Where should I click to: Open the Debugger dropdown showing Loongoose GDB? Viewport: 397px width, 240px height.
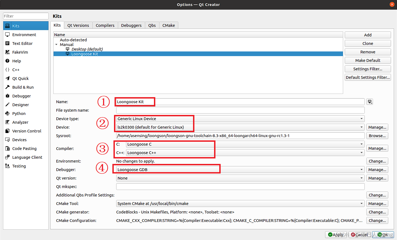click(x=240, y=169)
